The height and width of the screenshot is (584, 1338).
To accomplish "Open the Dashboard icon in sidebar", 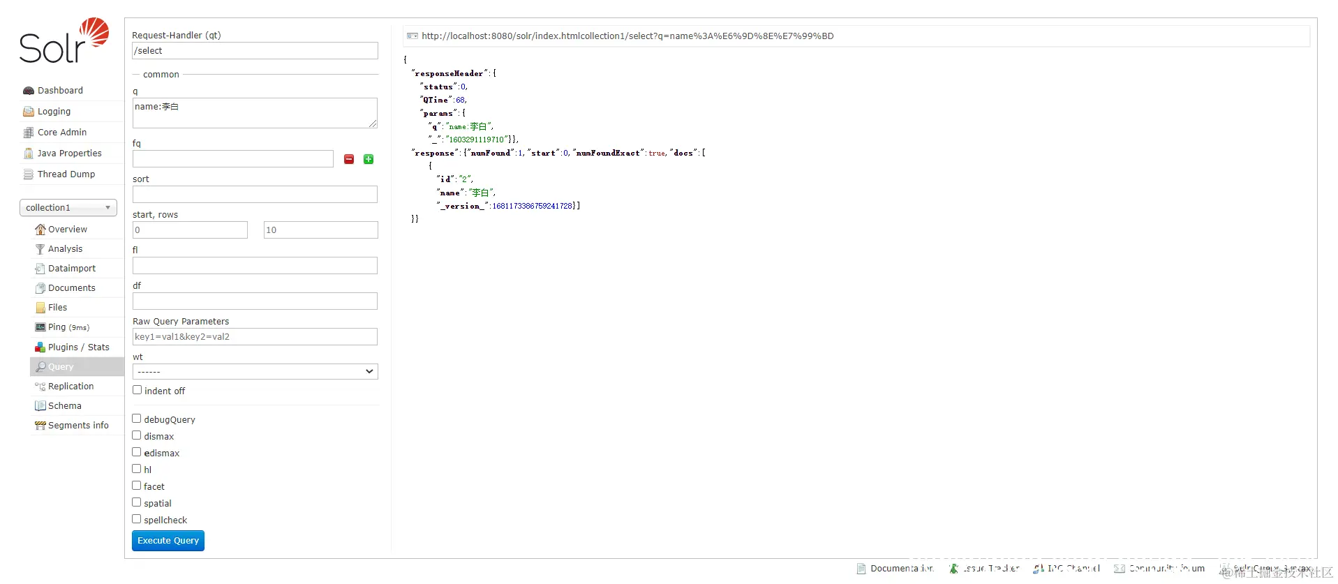I will tap(29, 91).
